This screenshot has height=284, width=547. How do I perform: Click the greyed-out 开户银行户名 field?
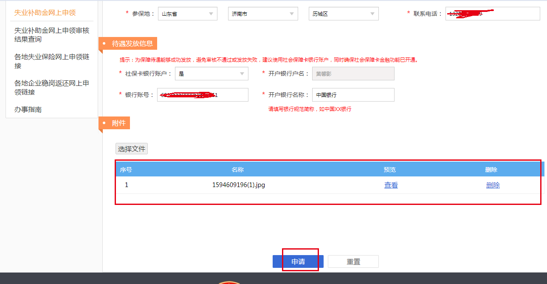click(353, 74)
